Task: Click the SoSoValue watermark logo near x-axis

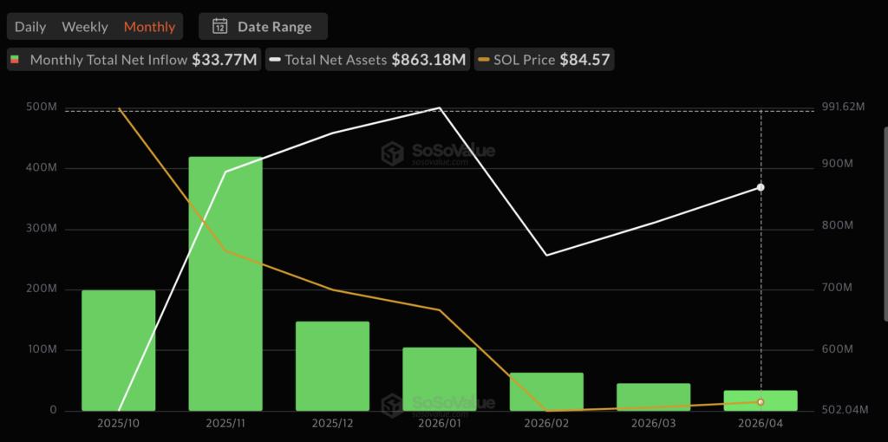Action: [x=394, y=406]
